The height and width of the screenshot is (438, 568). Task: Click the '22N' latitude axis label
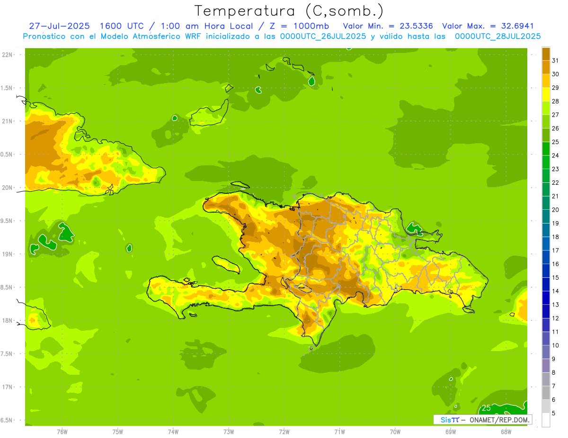click(x=8, y=55)
